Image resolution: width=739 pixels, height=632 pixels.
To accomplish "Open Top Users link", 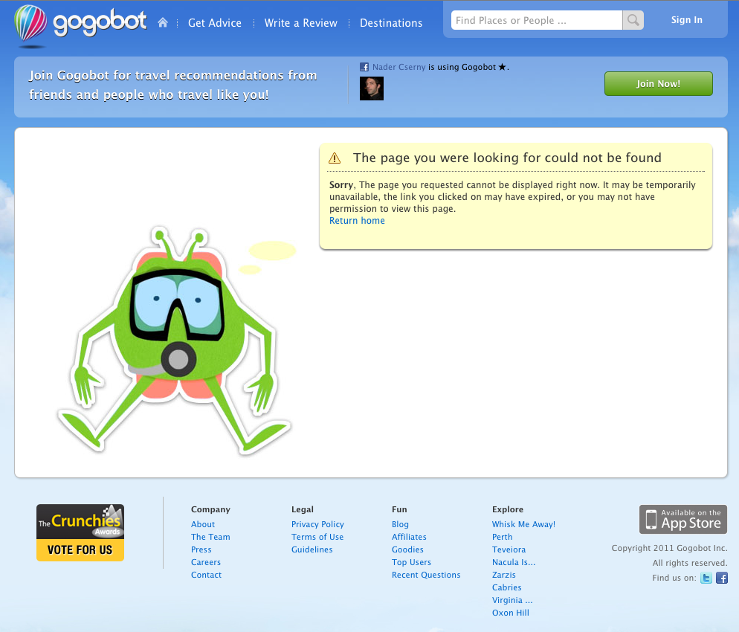I will coord(411,562).
